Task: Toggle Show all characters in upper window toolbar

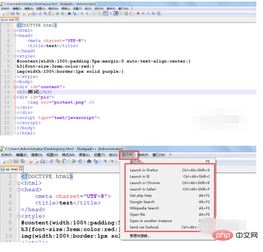Action: [110, 13]
